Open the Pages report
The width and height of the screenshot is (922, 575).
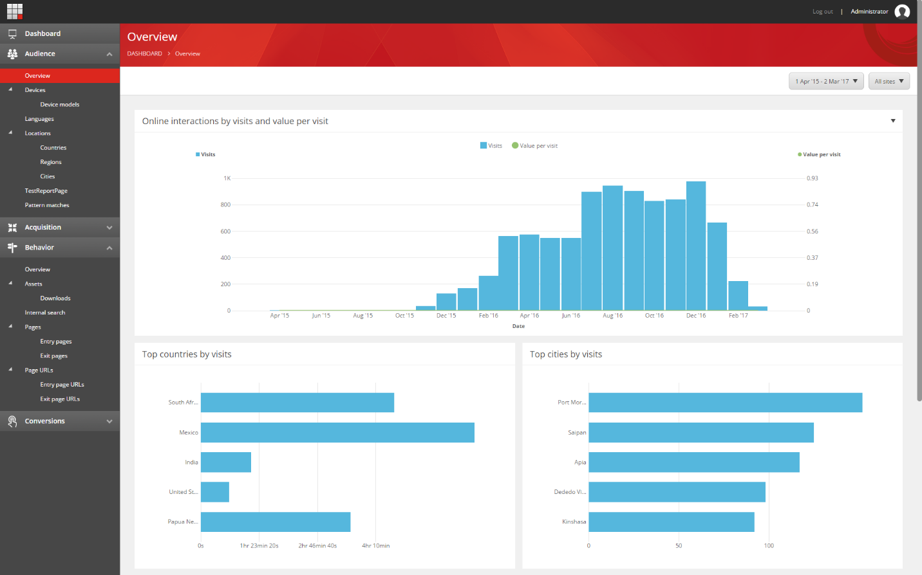(x=33, y=327)
